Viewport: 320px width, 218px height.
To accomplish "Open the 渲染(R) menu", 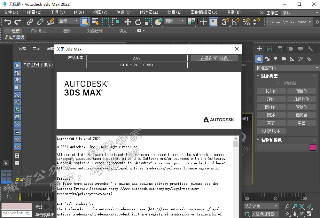I will tap(233, 12).
